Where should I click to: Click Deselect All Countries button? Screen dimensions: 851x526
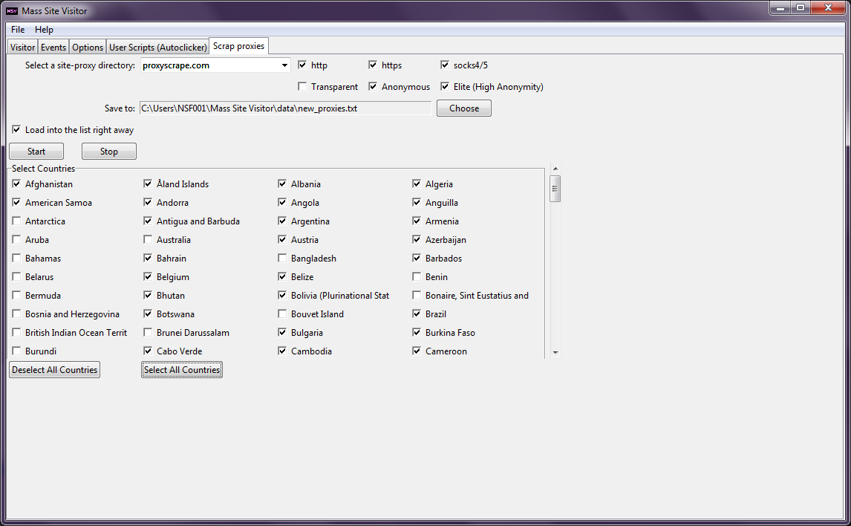(x=55, y=370)
